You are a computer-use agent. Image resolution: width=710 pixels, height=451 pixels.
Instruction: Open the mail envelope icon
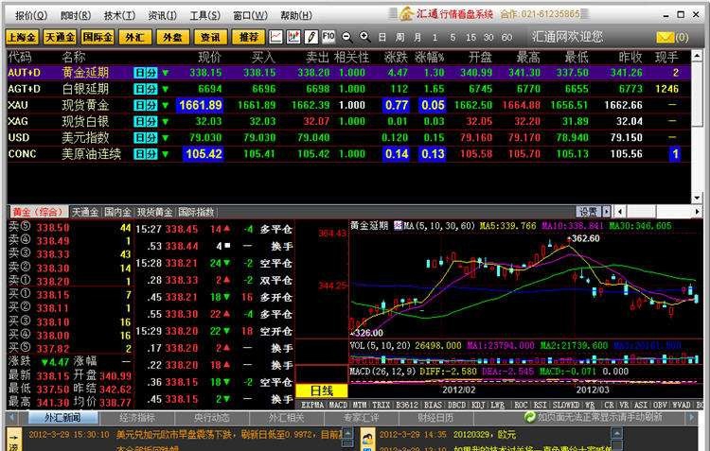click(665, 37)
